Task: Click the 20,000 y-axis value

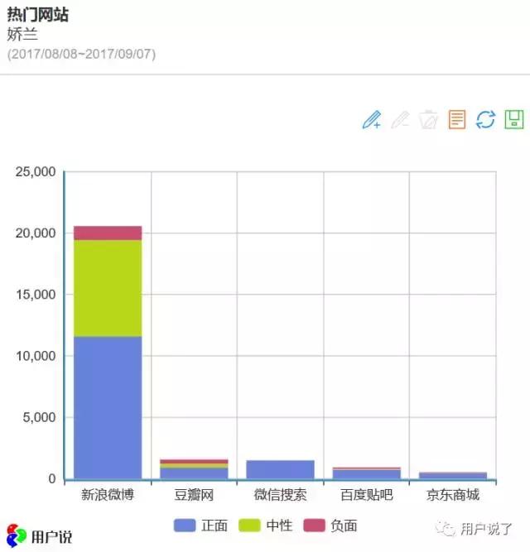Action: tap(36, 233)
